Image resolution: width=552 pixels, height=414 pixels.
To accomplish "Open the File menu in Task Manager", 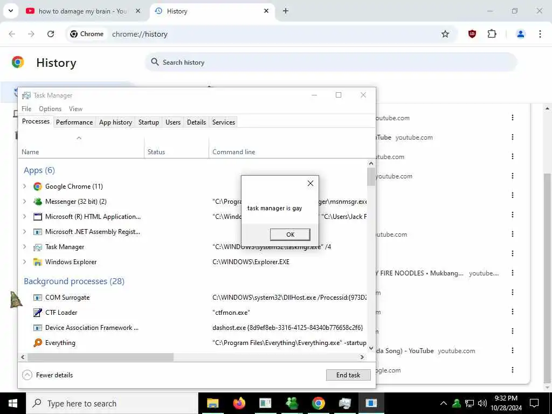I will coord(26,109).
